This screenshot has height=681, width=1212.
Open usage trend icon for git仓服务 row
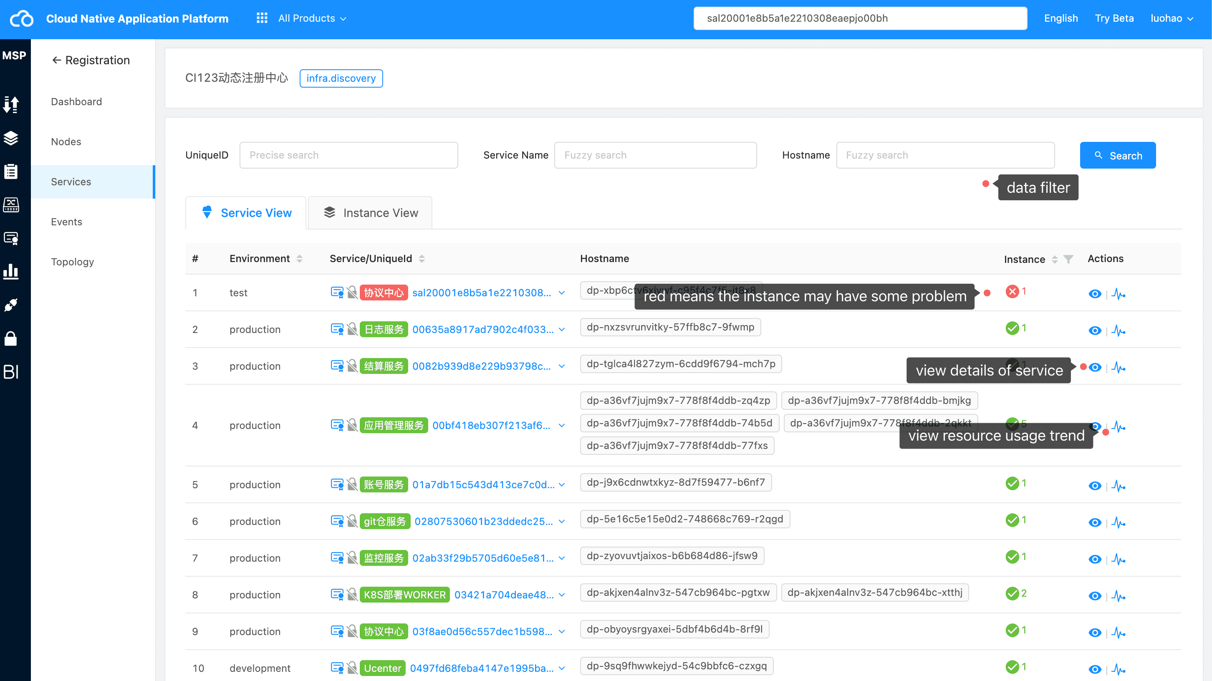(x=1119, y=522)
